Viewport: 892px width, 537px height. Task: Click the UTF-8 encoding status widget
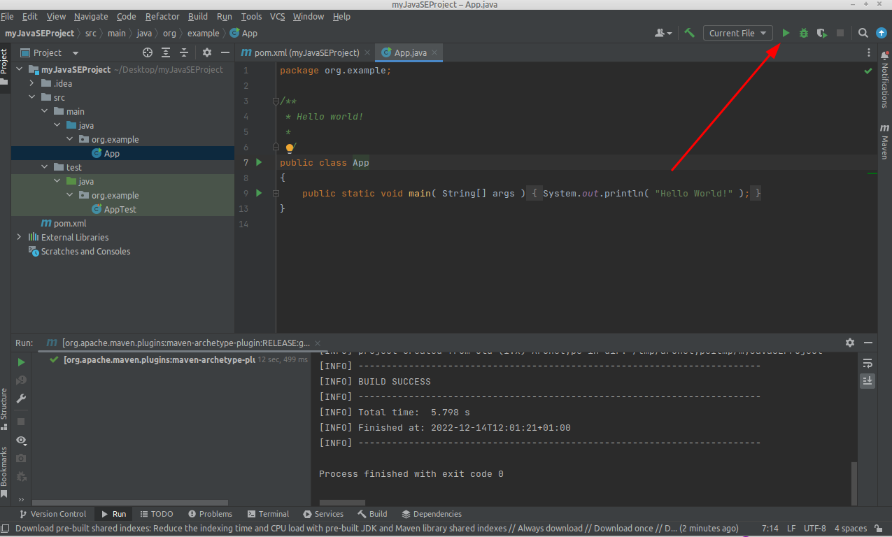click(x=815, y=529)
